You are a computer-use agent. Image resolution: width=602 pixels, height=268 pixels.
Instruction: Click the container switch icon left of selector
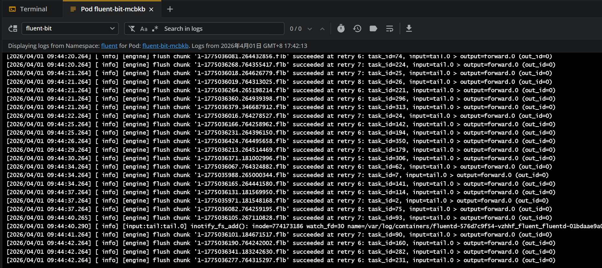pyautogui.click(x=13, y=28)
